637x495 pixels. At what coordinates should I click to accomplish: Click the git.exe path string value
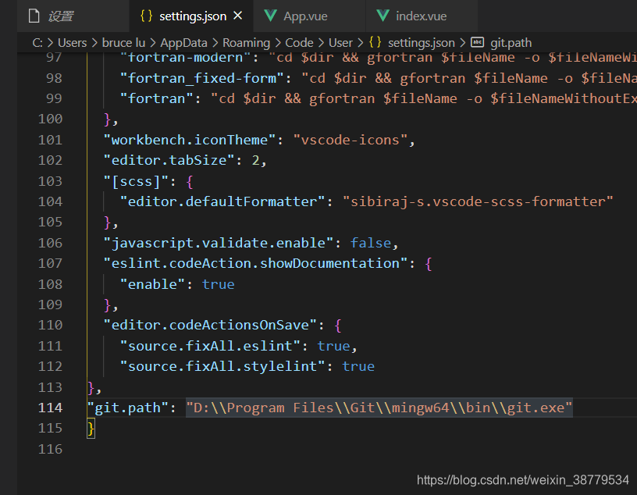pos(379,408)
